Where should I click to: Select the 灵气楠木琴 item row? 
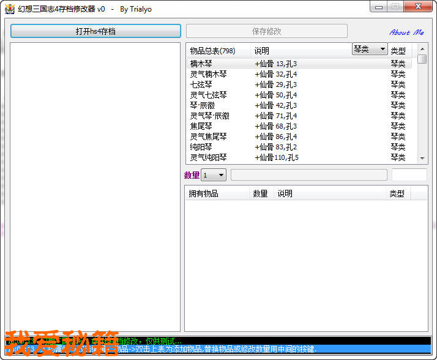click(x=208, y=74)
